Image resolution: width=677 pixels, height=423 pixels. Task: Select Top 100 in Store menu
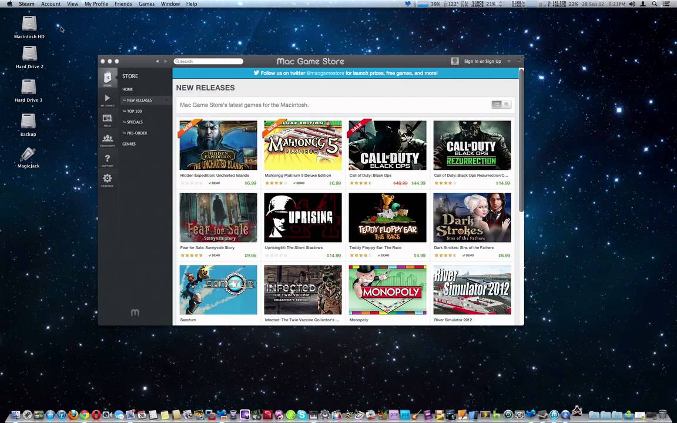(134, 111)
